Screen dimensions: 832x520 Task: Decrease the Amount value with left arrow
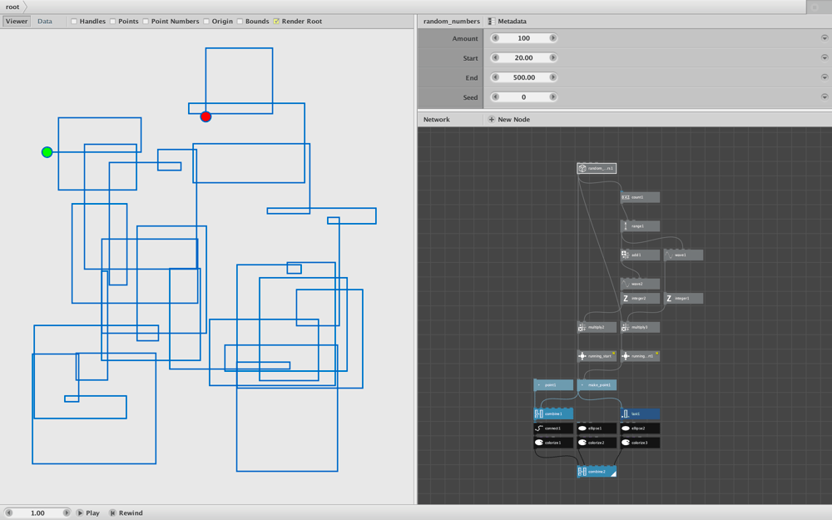(496, 38)
